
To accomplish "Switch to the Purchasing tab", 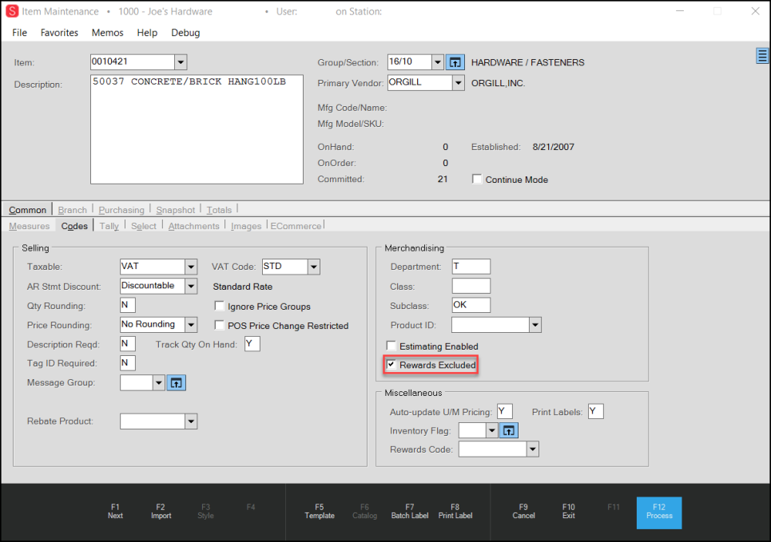I will 121,210.
